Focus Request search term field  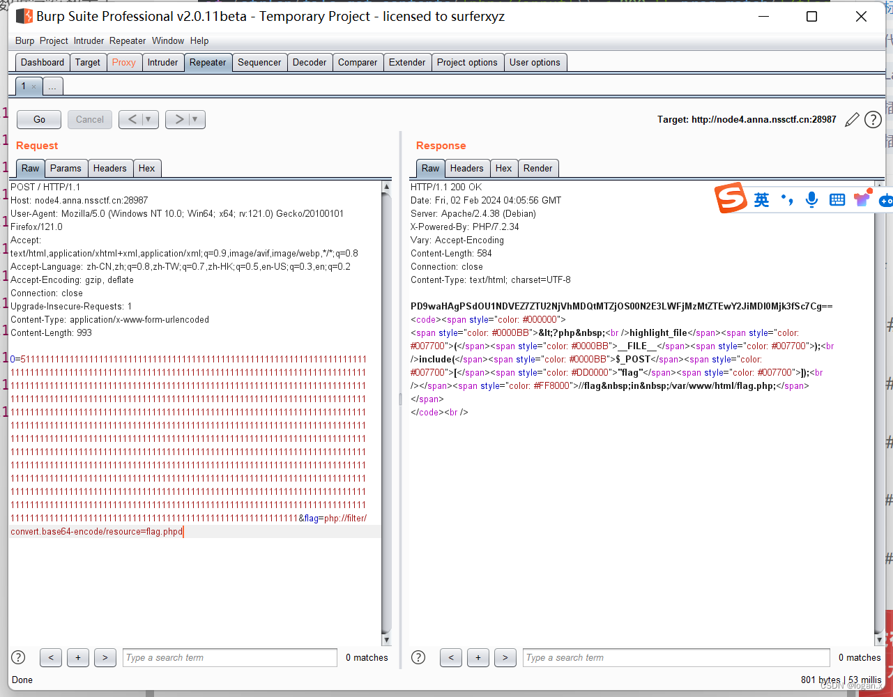tap(230, 657)
